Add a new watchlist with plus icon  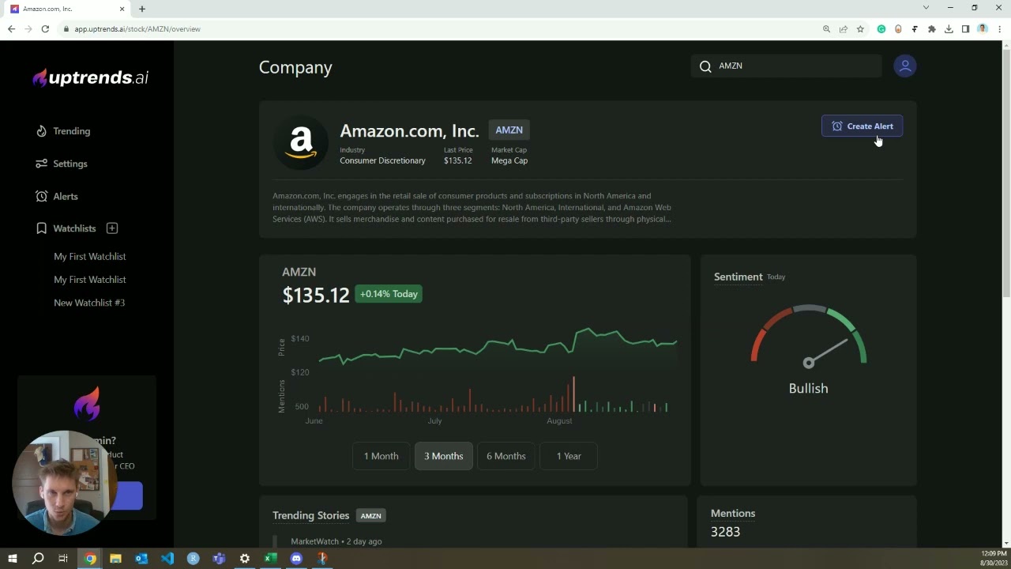click(x=112, y=228)
